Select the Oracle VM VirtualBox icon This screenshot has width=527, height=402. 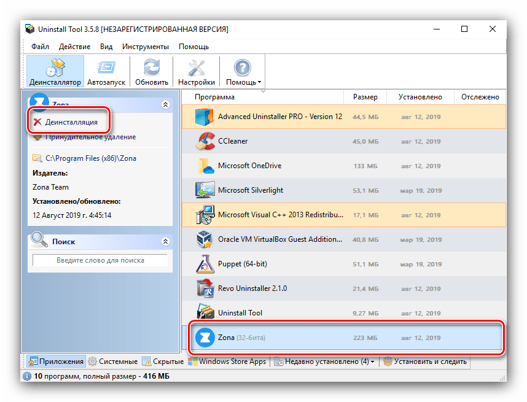205,239
